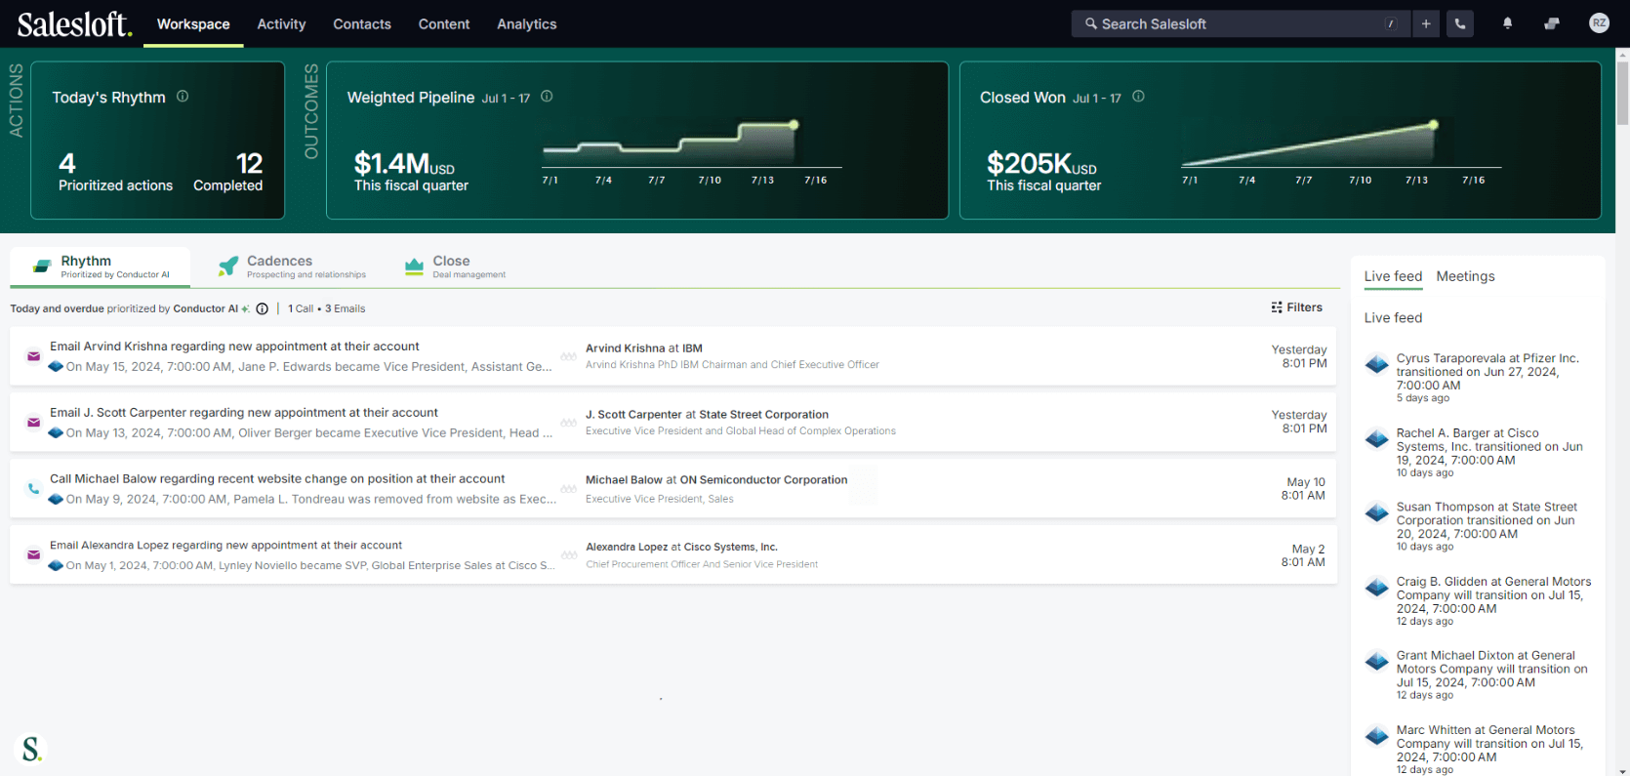Viewport: 1630px width, 776px height.
Task: Click email icon for Alexandra Lopez task
Action: (x=33, y=554)
